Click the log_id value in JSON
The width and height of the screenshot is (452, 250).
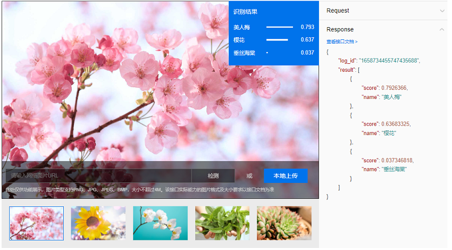click(x=389, y=61)
